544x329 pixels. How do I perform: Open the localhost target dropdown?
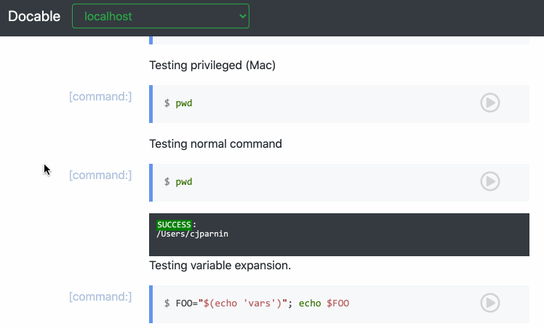pyautogui.click(x=161, y=16)
